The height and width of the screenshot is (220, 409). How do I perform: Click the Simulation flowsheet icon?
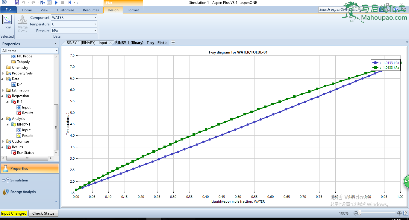coord(5,180)
